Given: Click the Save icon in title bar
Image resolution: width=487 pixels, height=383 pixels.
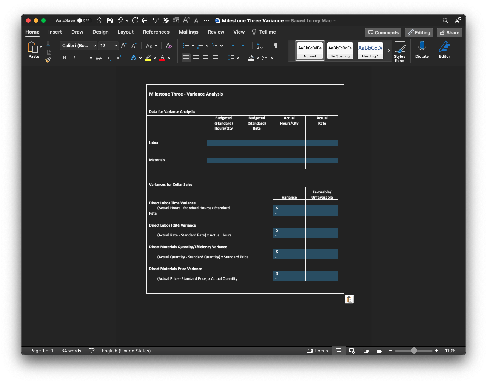Looking at the screenshot, I should tap(110, 20).
